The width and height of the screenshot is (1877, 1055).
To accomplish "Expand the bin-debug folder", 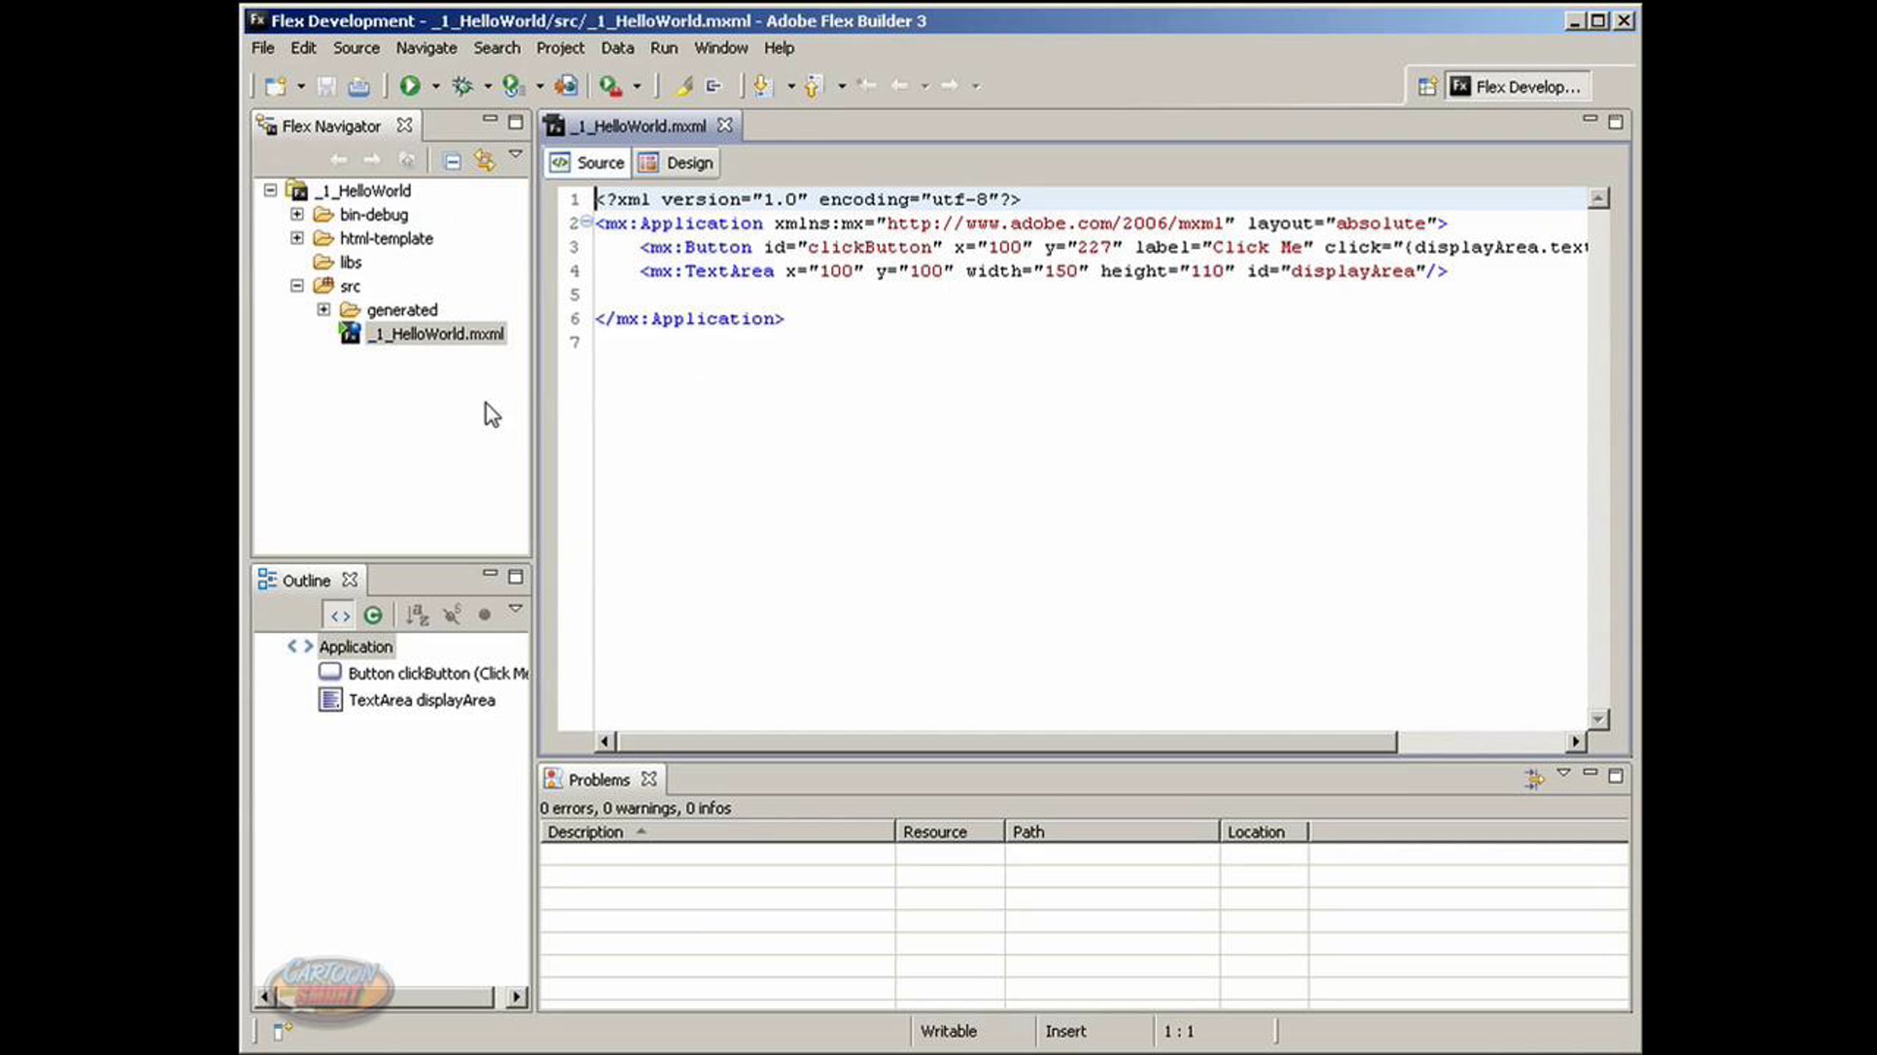I will point(297,214).
